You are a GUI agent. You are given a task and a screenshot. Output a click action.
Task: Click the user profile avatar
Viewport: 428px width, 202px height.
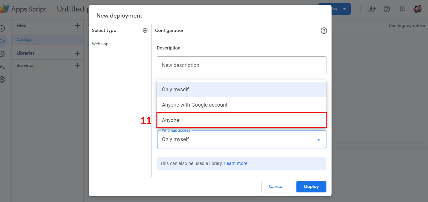[x=417, y=9]
